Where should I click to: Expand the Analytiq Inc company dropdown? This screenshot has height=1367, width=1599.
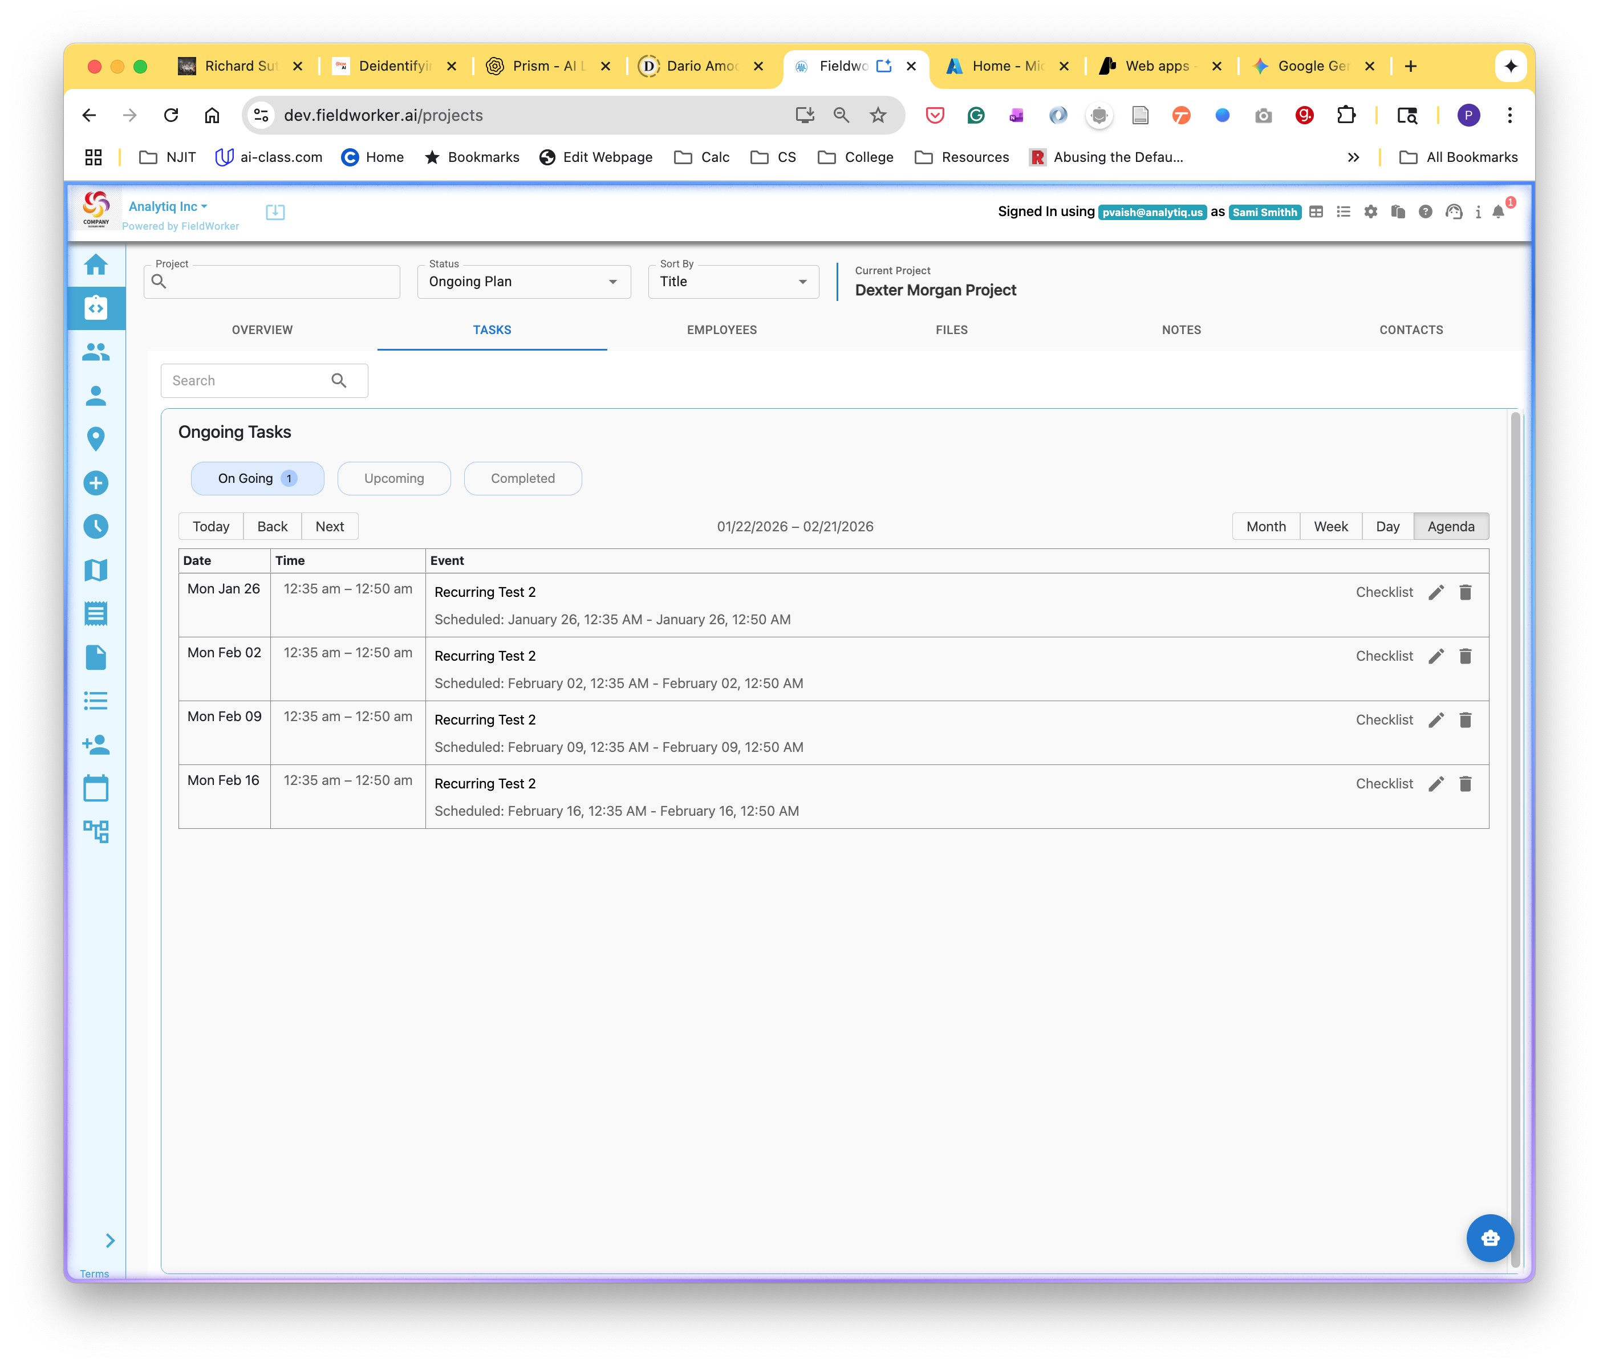coord(168,207)
